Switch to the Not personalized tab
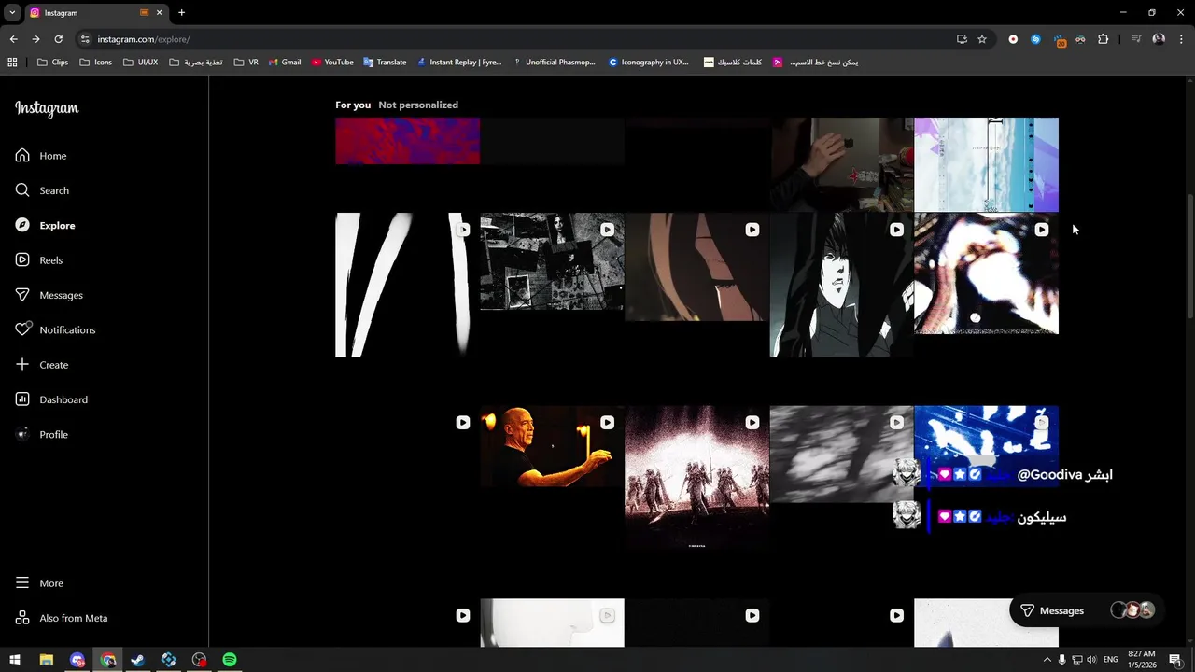Image resolution: width=1195 pixels, height=672 pixels. click(418, 105)
